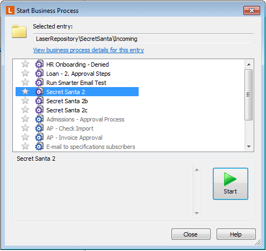Star HR Onboarding - Denied as favorite
The height and width of the screenshot is (251, 266).
(x=25, y=64)
